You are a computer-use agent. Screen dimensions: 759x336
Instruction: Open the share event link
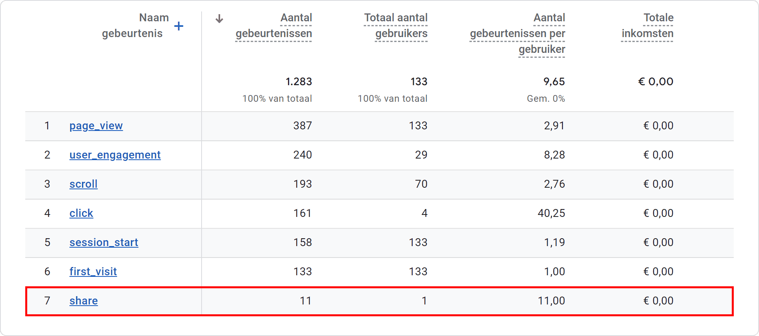point(84,301)
